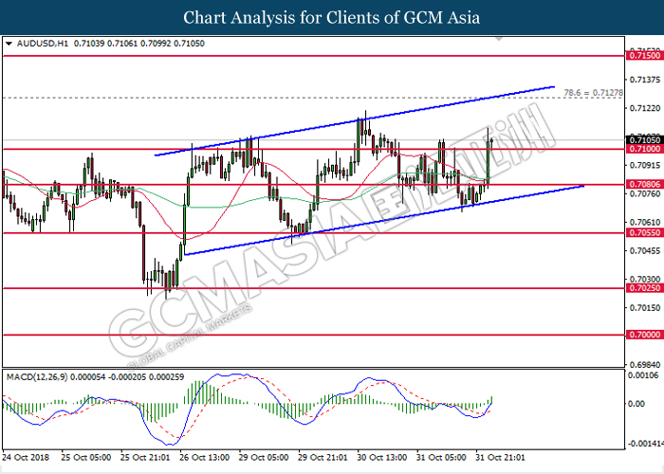Click the OHLC values 0.71039 0.71061 text
Image resolution: width=664 pixels, height=474 pixels.
(139, 44)
